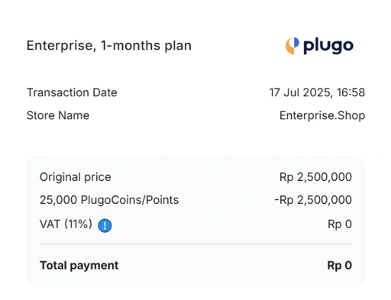Click the price summary card background
The height and width of the screenshot is (300, 391).
point(195,221)
